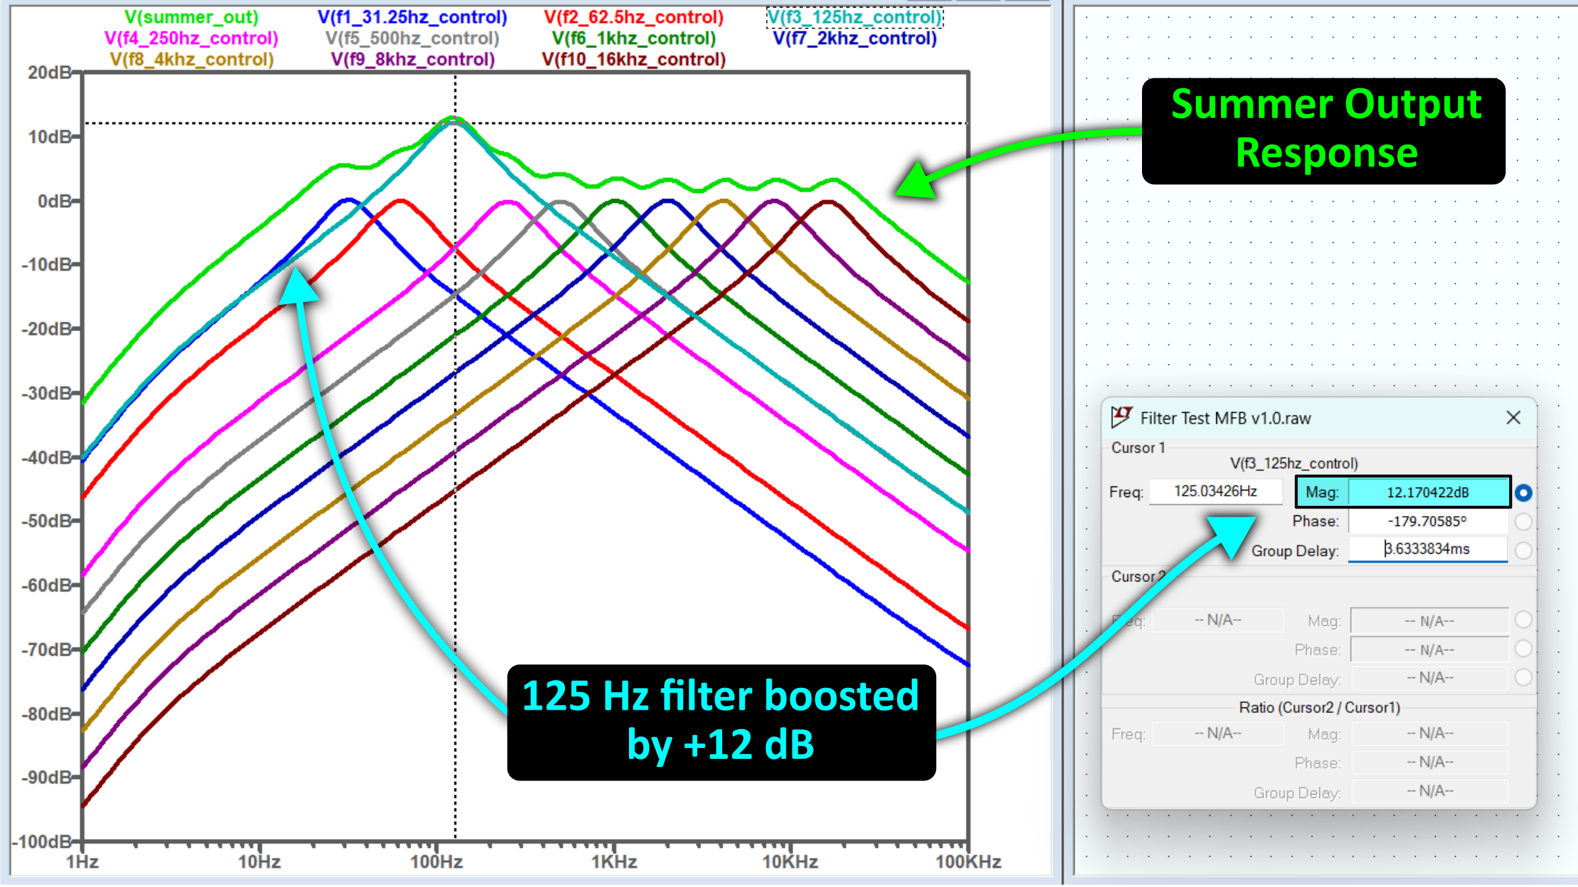Click the Cursor 2 Mag N/A field
Viewport: 1578px width, 887px height.
point(1430,621)
